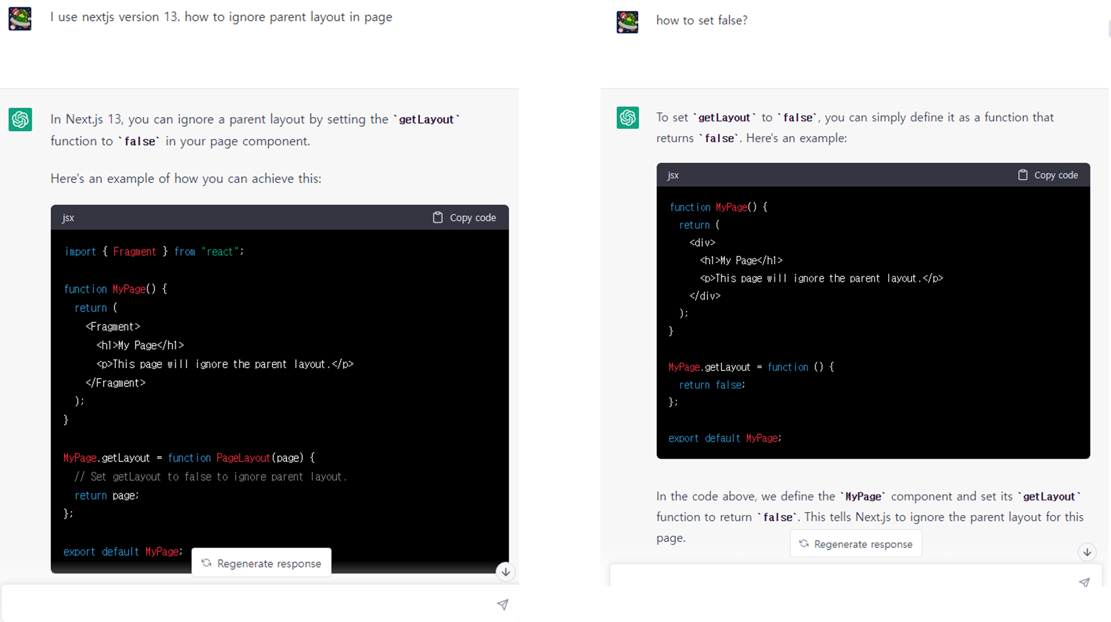This screenshot has width=1111, height=622.
Task: Click the ChatGPT logo in the right response
Action: pos(628,118)
